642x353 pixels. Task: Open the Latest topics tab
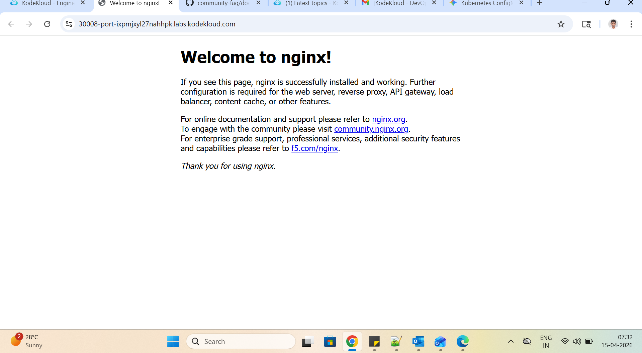click(x=310, y=3)
